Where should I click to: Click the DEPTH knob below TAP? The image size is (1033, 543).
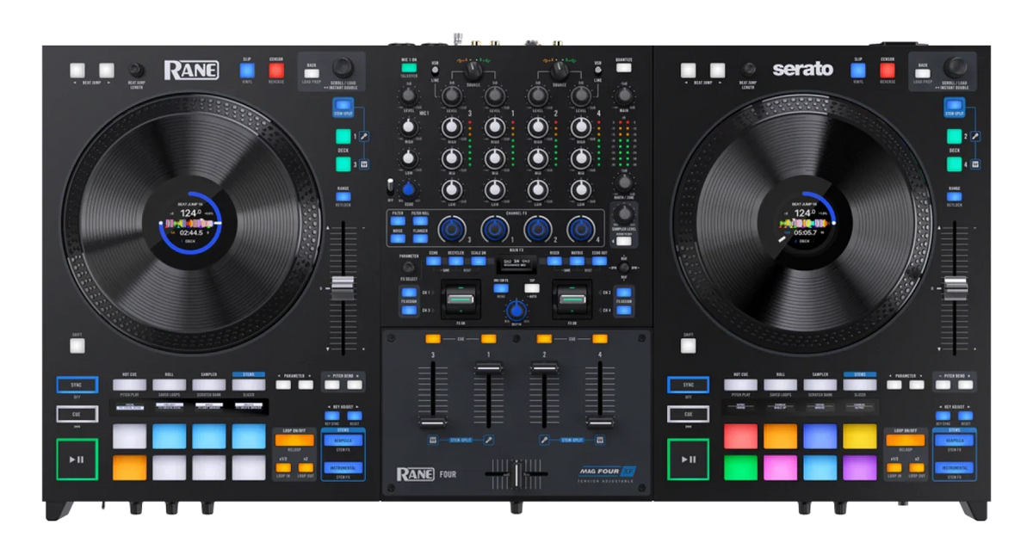coord(516,312)
